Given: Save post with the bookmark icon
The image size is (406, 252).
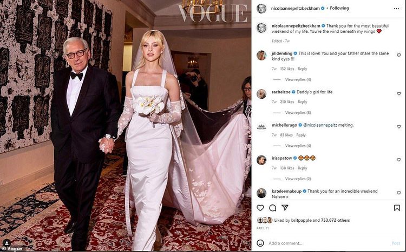Looking at the screenshot, I should [397, 208].
